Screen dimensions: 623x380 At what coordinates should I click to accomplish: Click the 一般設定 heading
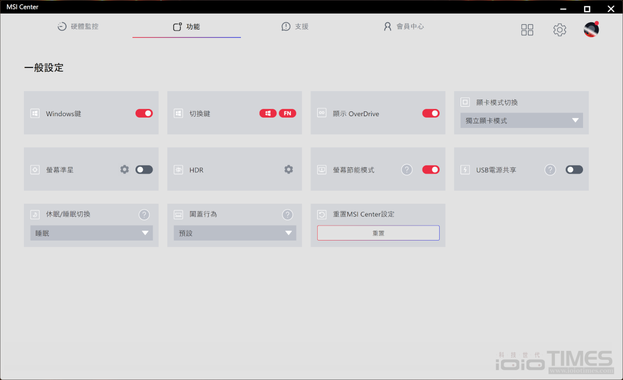click(x=44, y=68)
